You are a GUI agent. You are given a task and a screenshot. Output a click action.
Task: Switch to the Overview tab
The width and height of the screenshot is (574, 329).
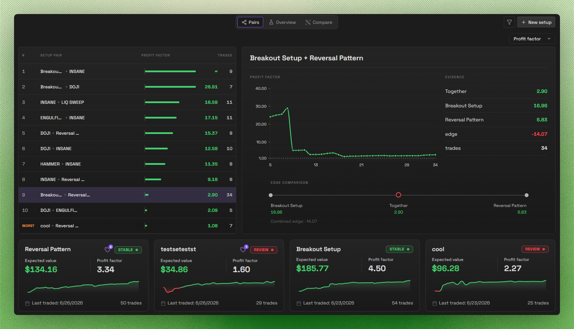(283, 22)
